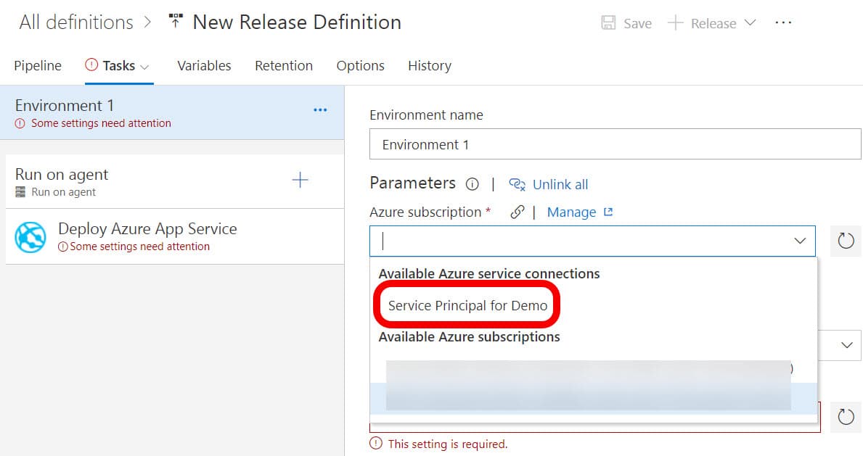Choose Service Principal for Demo connection
Viewport: 863px width, 456px height.
(x=467, y=305)
